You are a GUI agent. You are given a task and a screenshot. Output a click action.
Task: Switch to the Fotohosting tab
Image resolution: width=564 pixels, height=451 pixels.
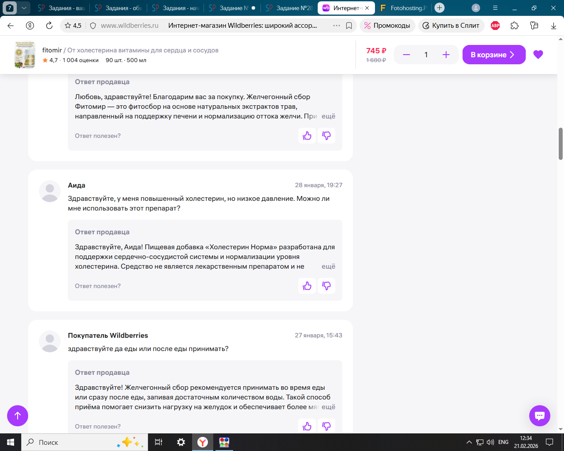(403, 8)
